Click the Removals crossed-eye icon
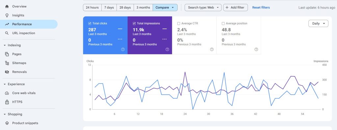 pyautogui.click(x=7, y=72)
